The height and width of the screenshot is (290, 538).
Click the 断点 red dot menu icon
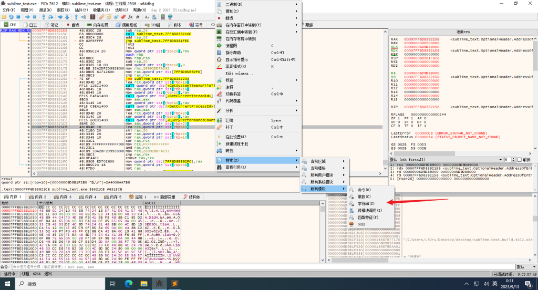[x=220, y=18]
